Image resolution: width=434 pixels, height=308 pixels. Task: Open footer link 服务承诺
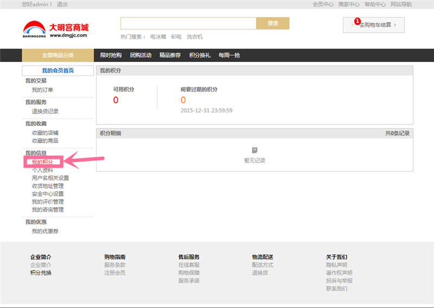tap(189, 280)
